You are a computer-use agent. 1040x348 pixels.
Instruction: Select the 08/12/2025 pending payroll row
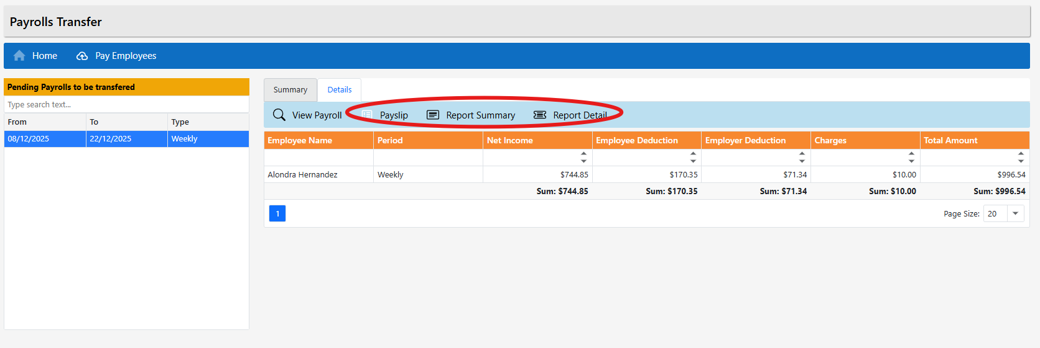pos(127,139)
